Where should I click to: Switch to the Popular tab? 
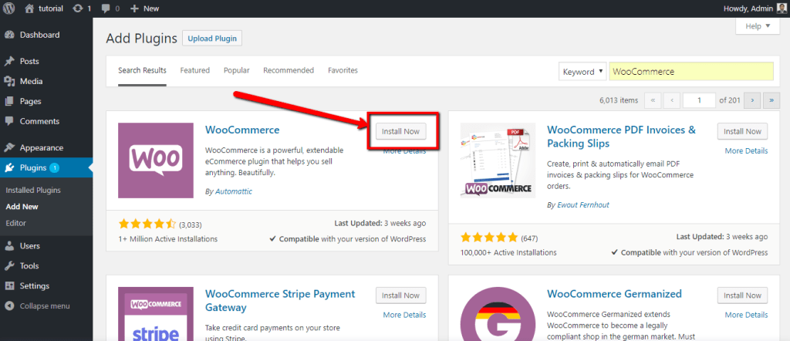coord(236,70)
